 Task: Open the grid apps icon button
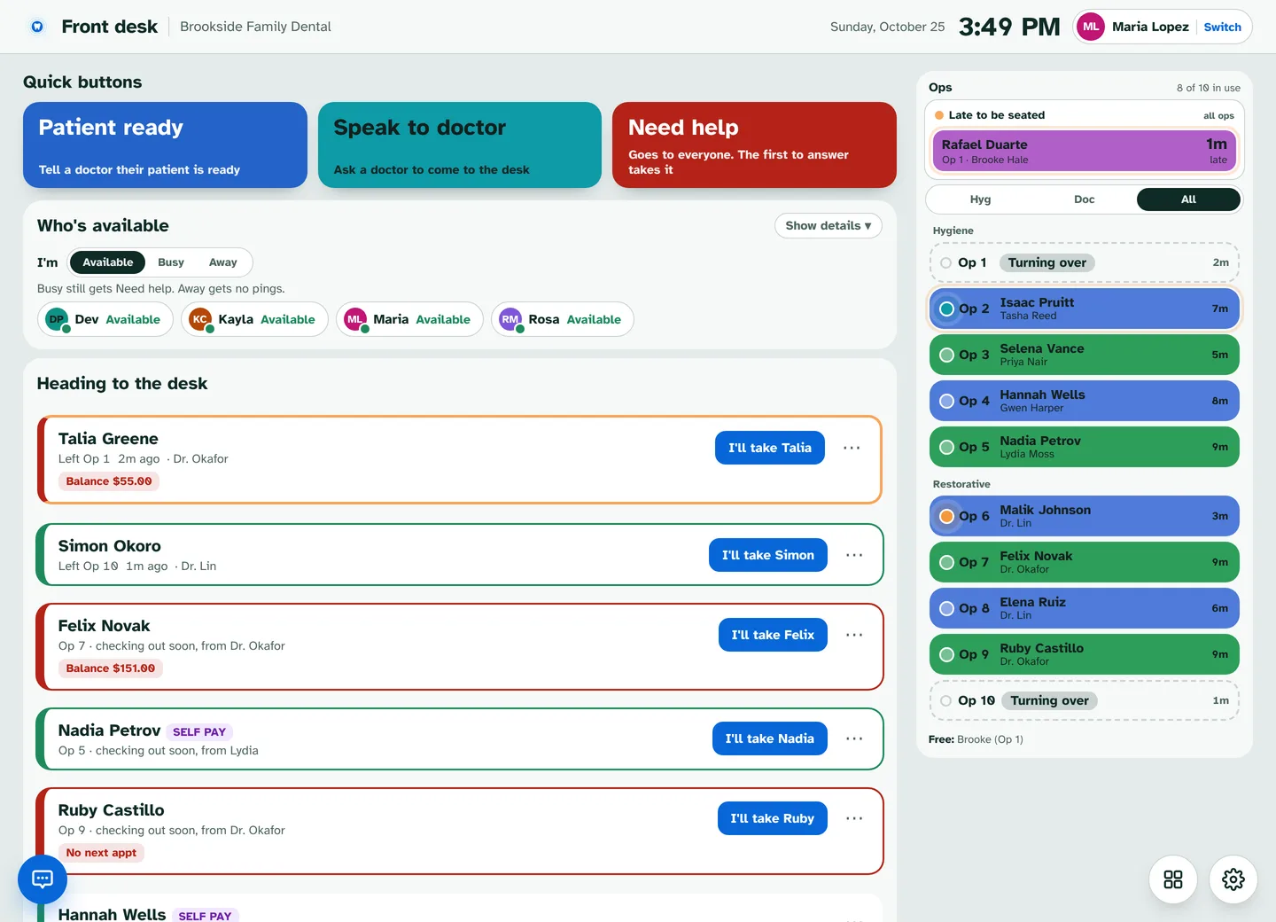click(x=1173, y=879)
